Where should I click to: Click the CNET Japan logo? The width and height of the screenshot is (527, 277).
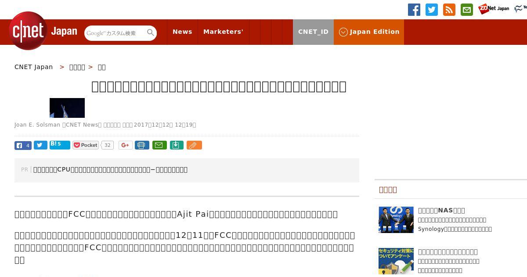[x=43, y=31]
